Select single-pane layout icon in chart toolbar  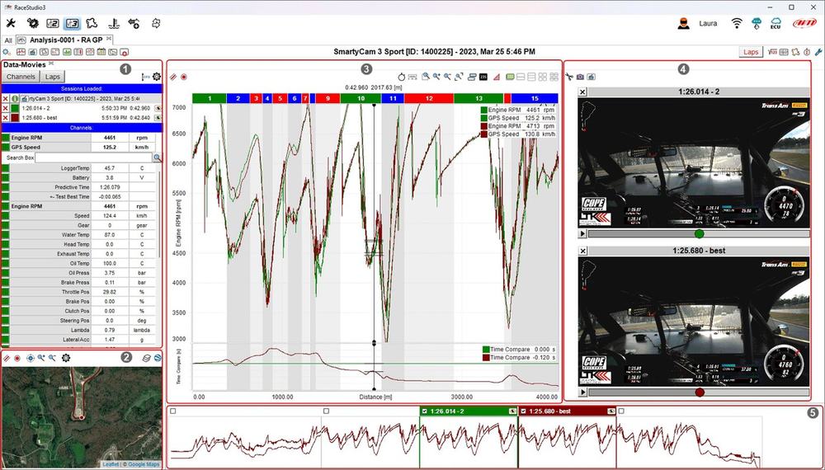click(509, 77)
